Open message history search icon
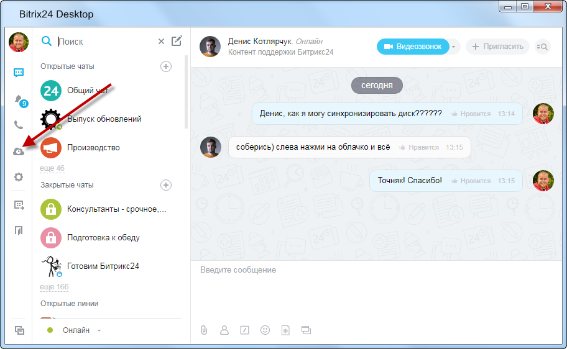The width and height of the screenshot is (567, 349). tap(542, 47)
